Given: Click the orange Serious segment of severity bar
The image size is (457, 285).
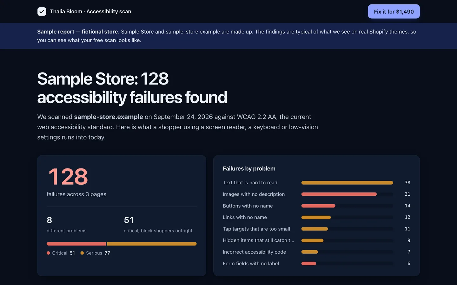Looking at the screenshot, I should [152, 244].
